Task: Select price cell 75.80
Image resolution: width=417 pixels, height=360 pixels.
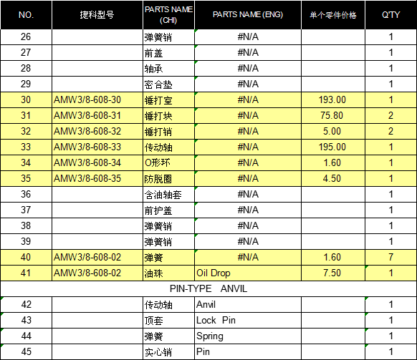Action: click(x=333, y=115)
